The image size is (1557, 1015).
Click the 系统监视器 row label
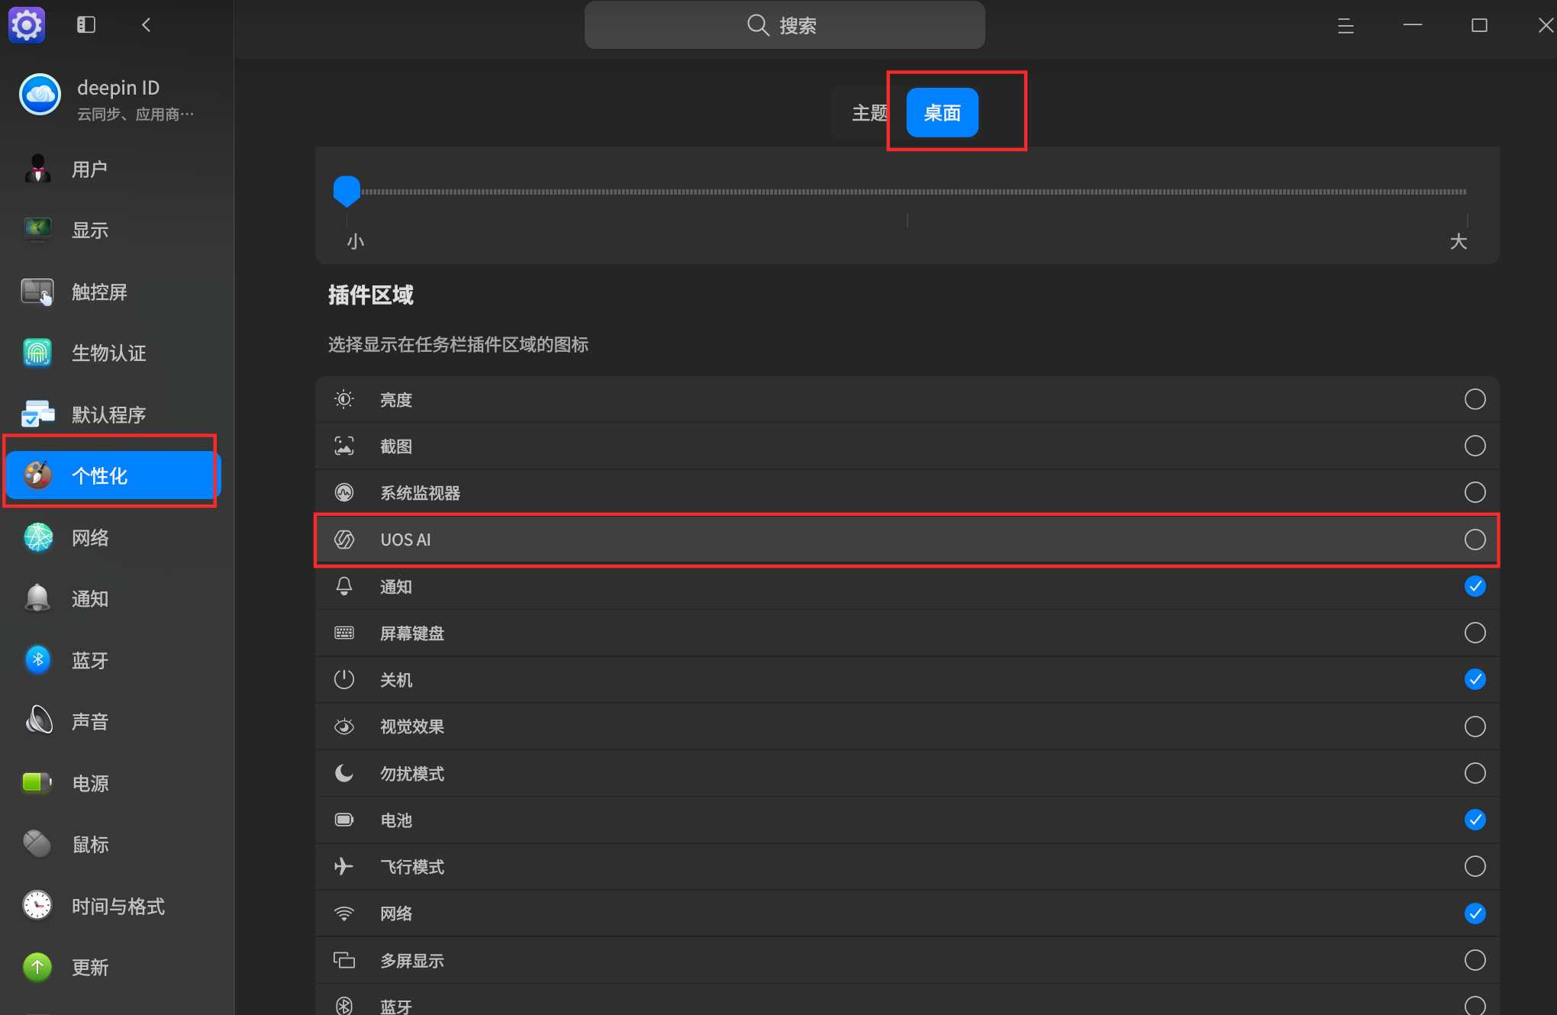click(421, 493)
